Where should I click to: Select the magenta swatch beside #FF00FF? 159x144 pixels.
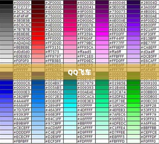(102, 34)
